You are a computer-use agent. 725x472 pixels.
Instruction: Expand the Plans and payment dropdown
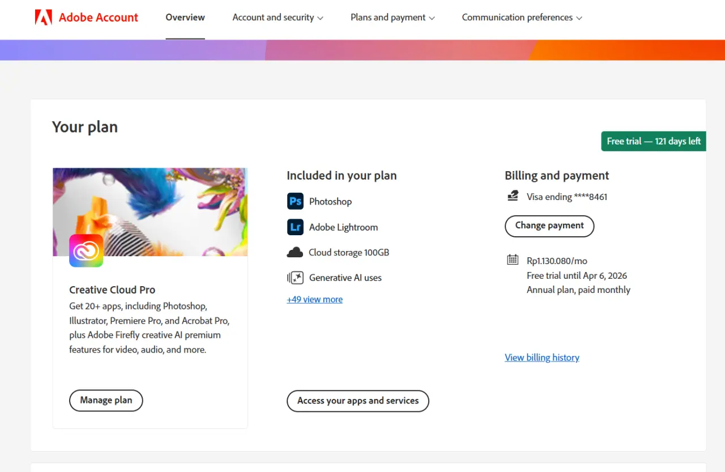[x=393, y=18]
